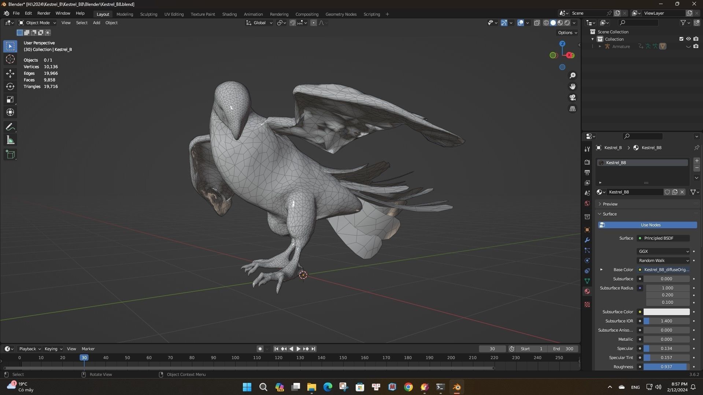This screenshot has height=395, width=703.
Task: Uncheck the Collection exclude checkbox in outliner
Action: pos(681,39)
